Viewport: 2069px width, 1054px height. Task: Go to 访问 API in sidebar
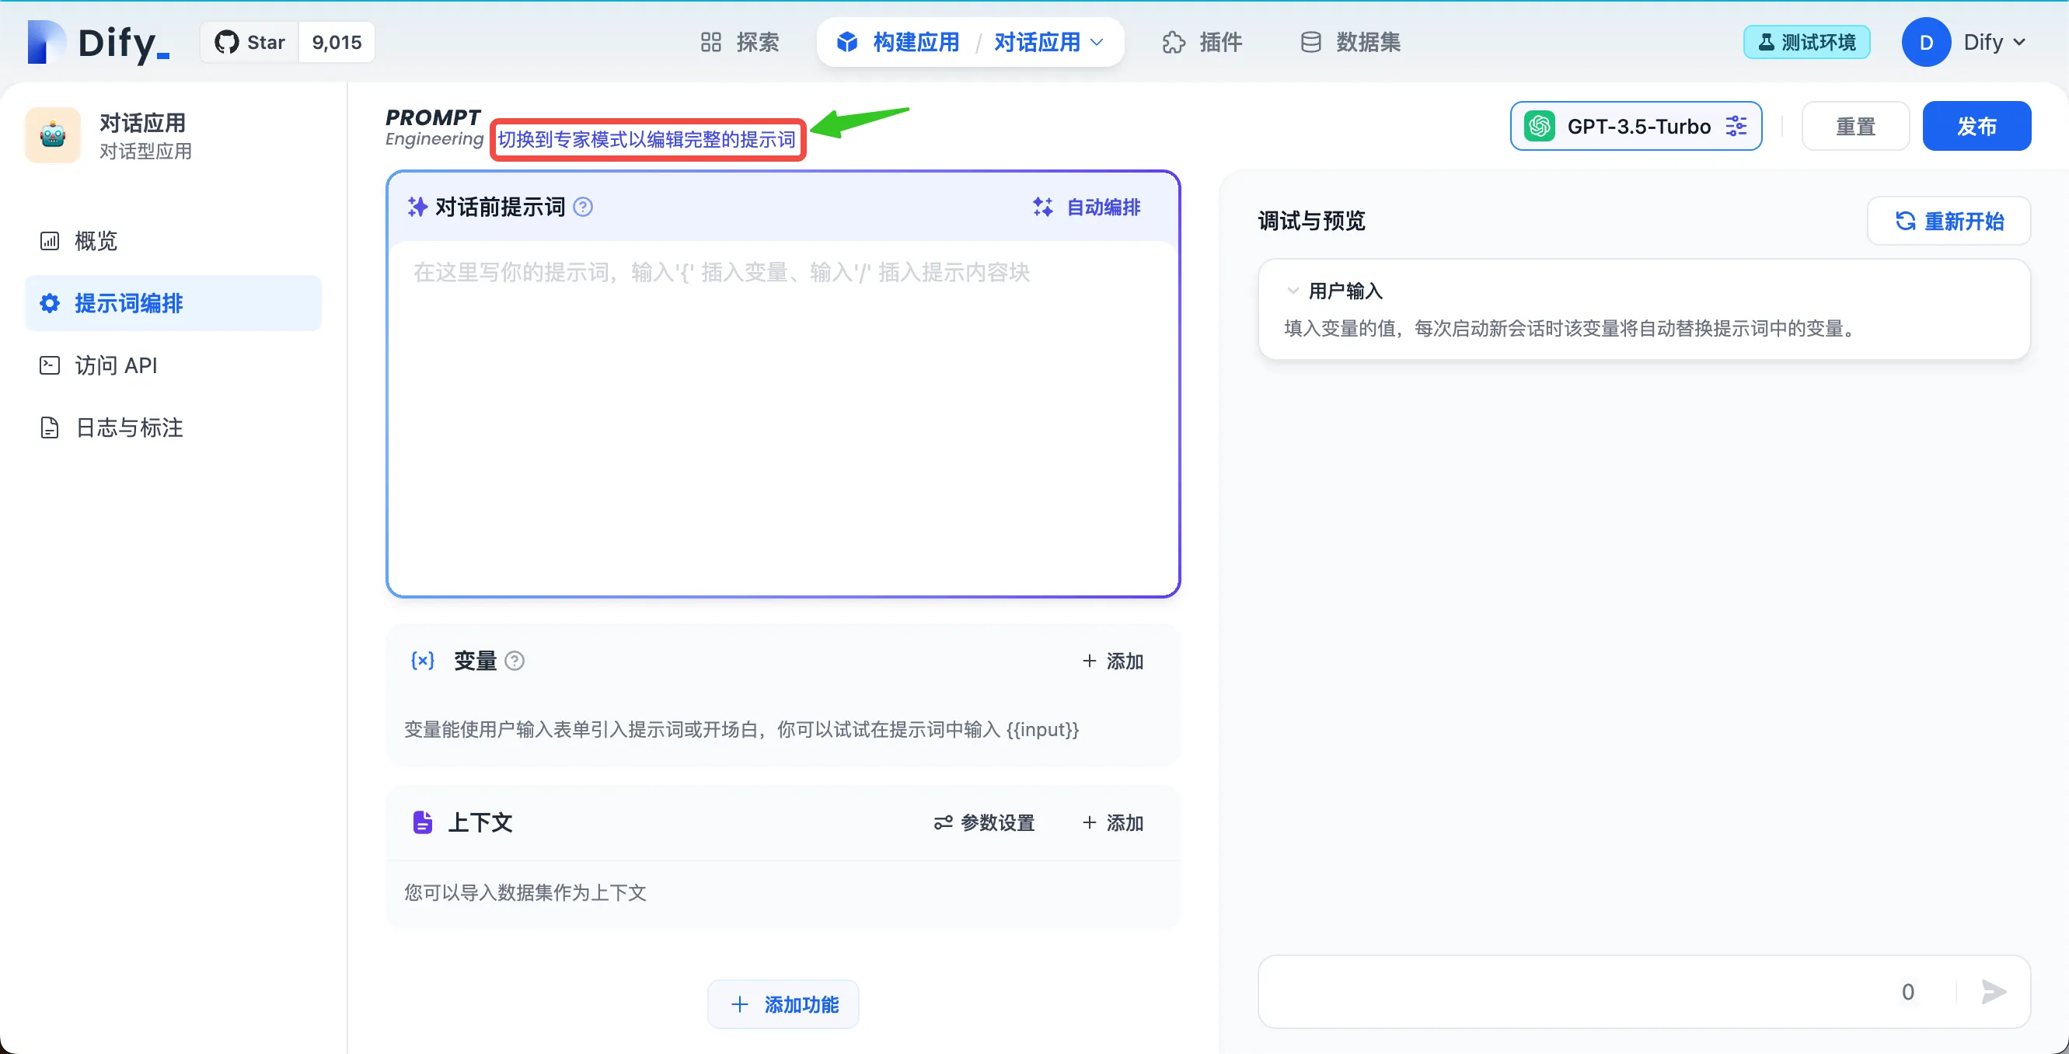coord(115,365)
